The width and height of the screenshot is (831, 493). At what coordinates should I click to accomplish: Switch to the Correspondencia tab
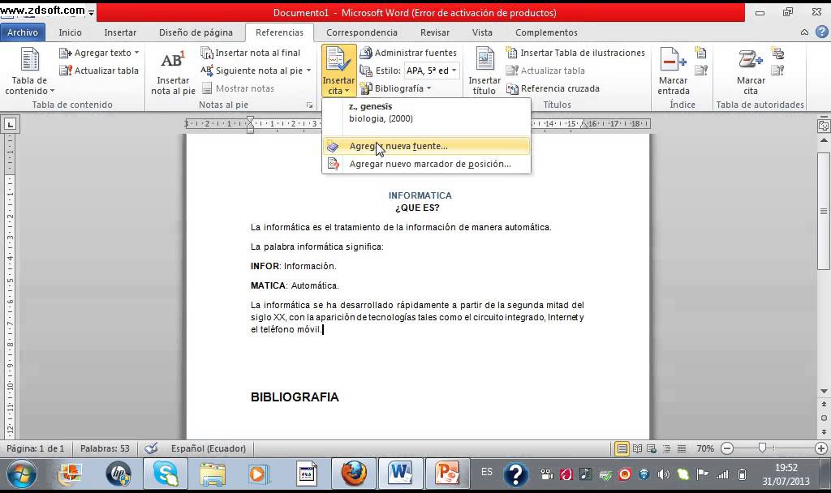point(361,32)
